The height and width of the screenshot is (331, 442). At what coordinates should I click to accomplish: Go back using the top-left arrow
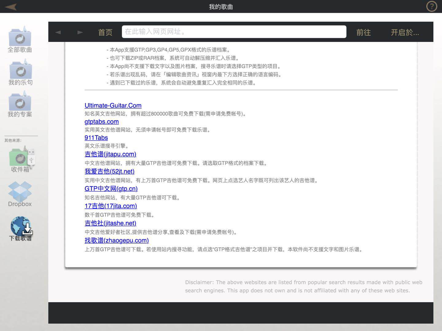10,6
